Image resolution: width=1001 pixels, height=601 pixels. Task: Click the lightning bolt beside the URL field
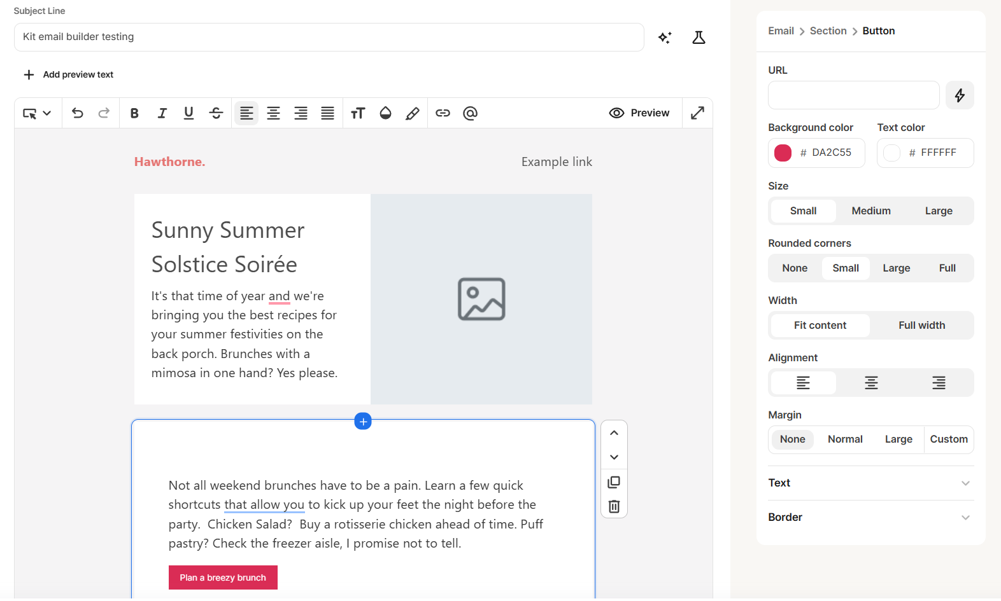960,95
